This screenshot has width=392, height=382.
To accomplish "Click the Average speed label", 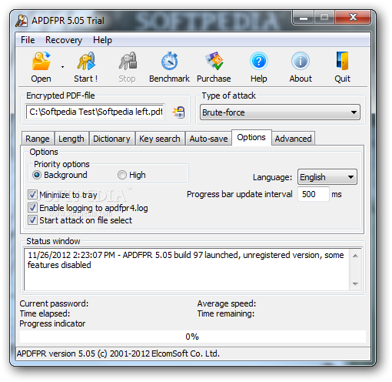I will pyautogui.click(x=227, y=303).
